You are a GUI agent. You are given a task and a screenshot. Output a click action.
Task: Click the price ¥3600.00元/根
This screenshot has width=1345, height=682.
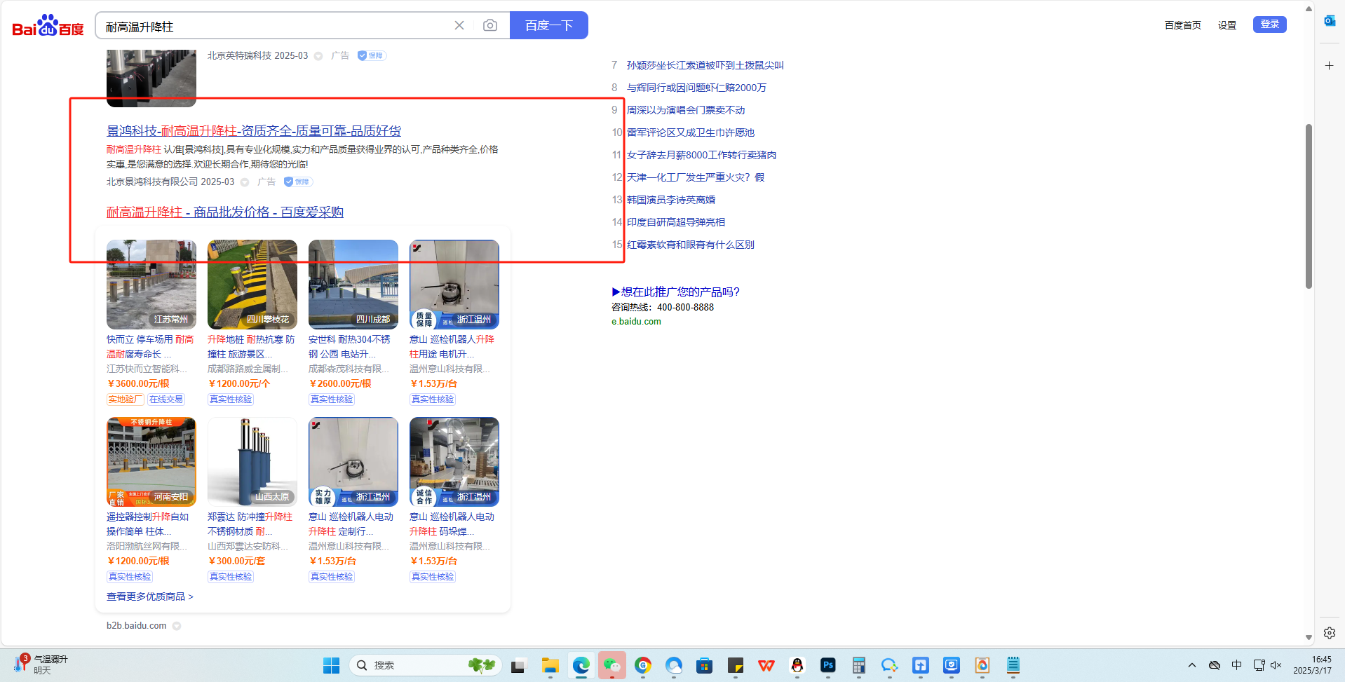click(138, 383)
